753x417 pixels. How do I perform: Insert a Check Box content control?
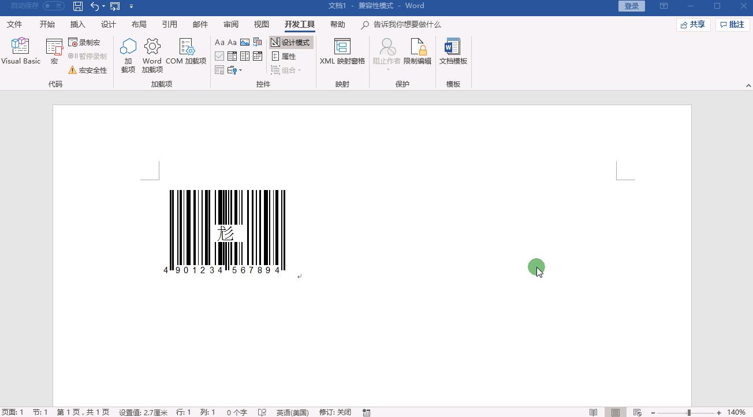(219, 55)
